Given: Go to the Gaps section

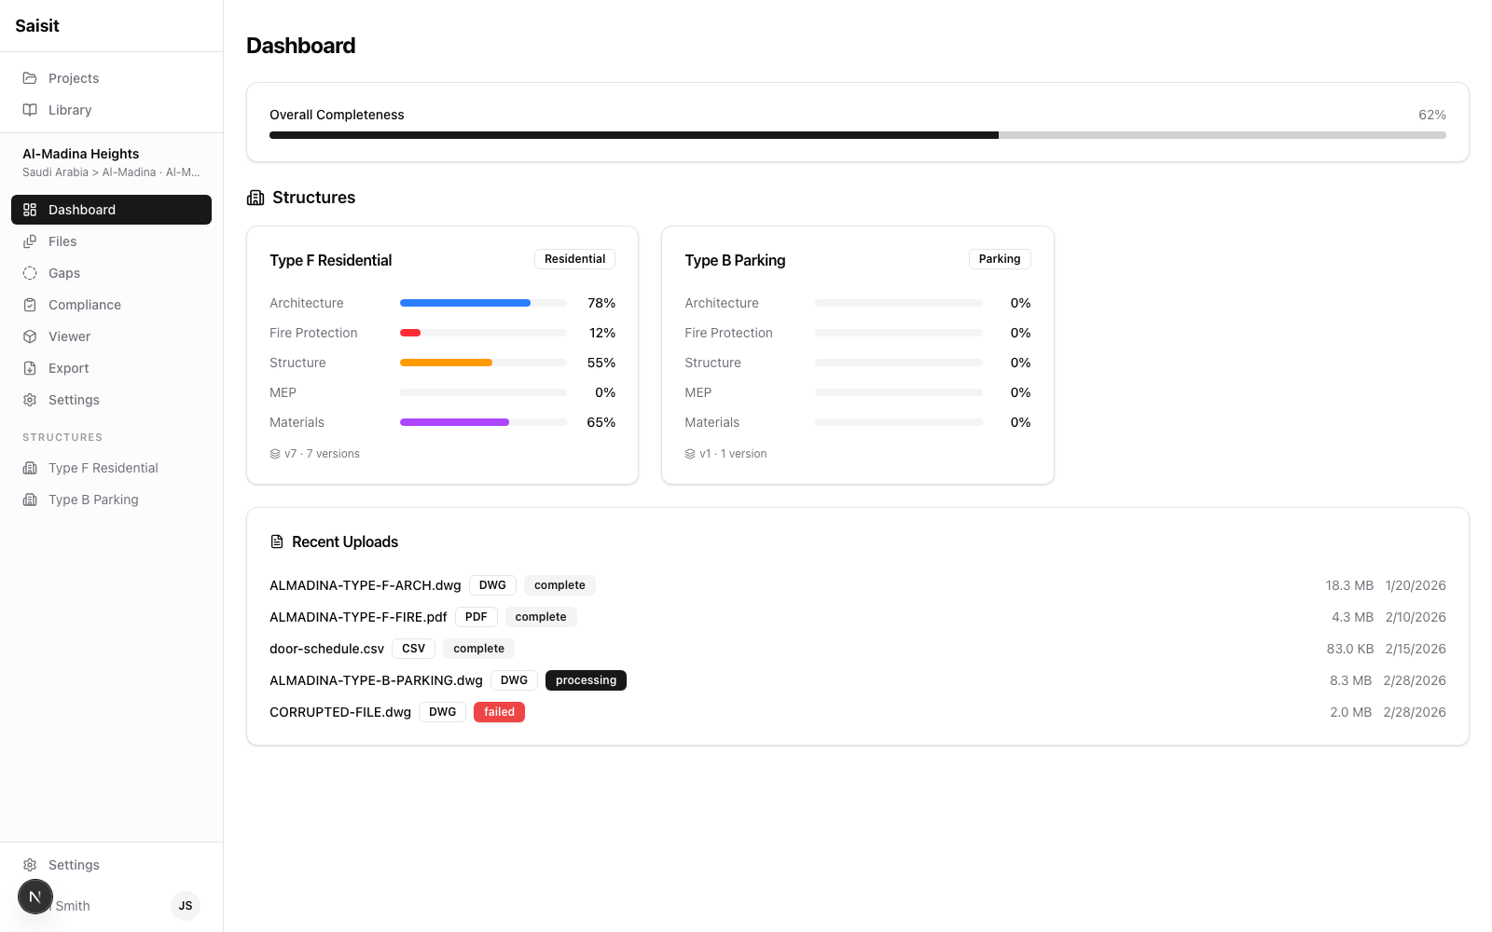Looking at the screenshot, I should click(111, 273).
